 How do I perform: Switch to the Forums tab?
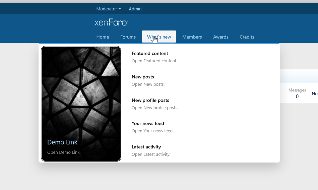(128, 37)
